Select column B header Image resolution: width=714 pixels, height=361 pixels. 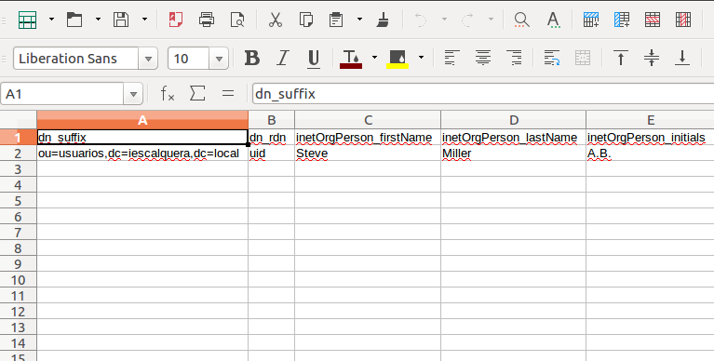click(272, 120)
